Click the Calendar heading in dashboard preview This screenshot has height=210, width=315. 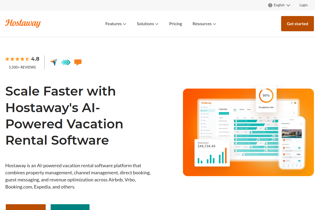click(x=223, y=109)
